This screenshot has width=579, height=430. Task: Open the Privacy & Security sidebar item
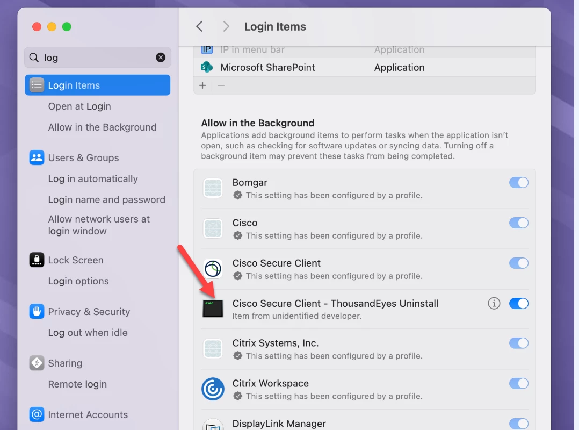click(89, 312)
